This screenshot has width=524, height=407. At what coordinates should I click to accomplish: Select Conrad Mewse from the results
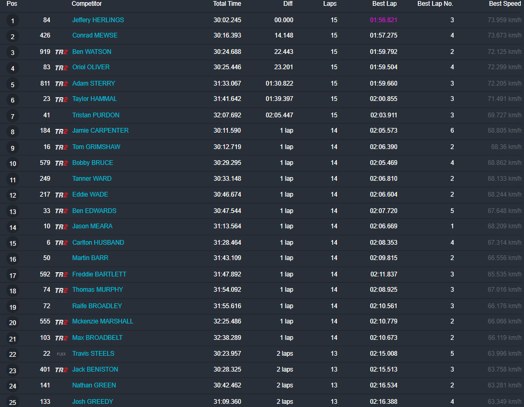95,35
